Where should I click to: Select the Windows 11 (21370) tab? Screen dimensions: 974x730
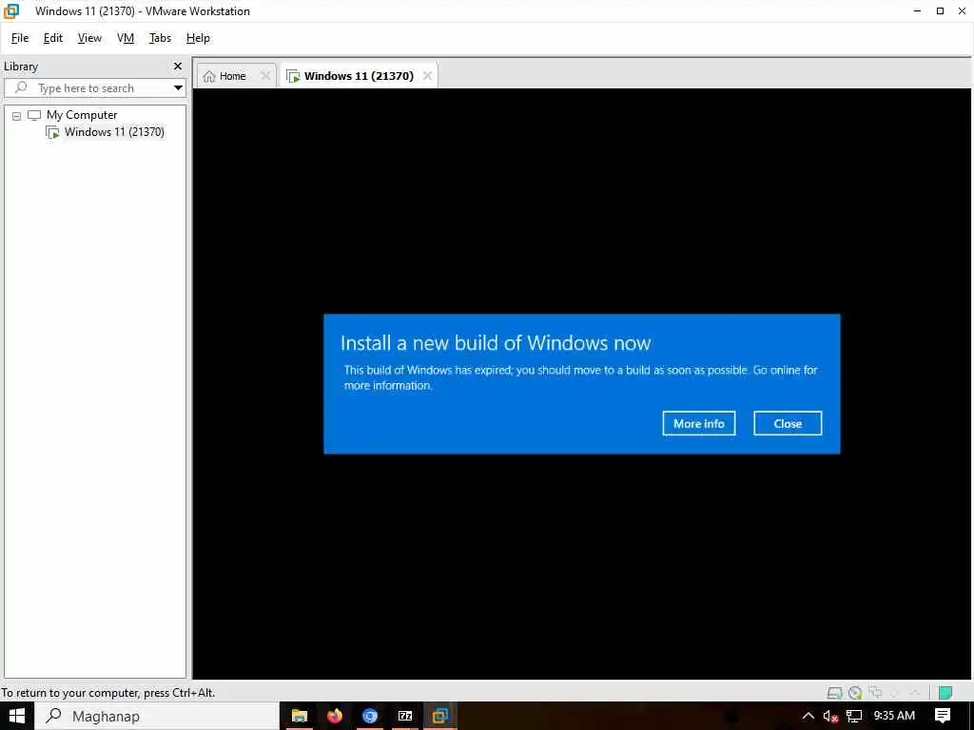pos(359,76)
